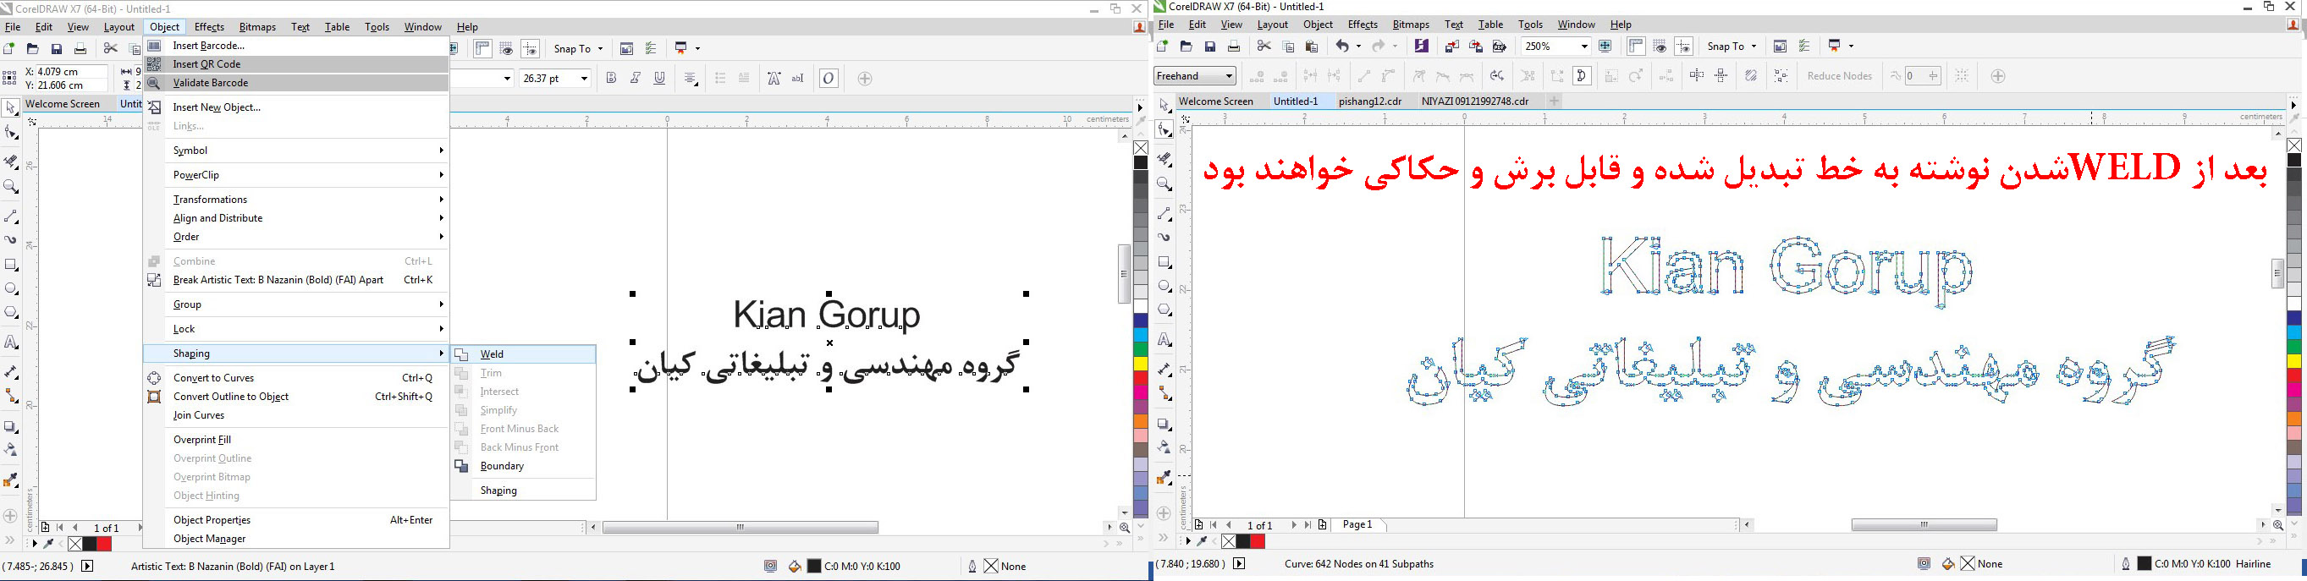
Task: Click the Edit Text abI icon
Action: (x=798, y=79)
